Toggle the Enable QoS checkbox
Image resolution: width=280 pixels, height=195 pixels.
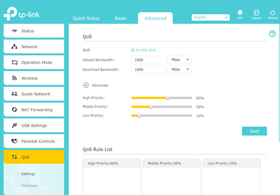(x=133, y=50)
